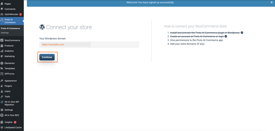
Task: Click the Pages sidebar icon
Action: (x=2, y=4)
